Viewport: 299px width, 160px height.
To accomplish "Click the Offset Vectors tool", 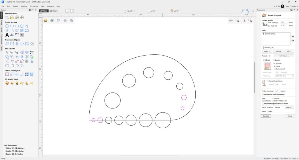I will (x=7, y=74).
